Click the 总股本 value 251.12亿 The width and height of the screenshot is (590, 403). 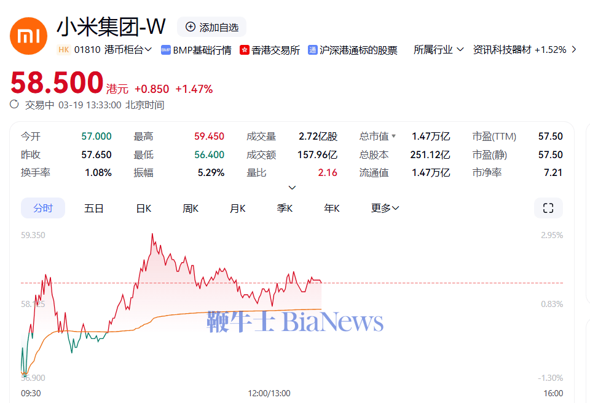[x=430, y=155]
